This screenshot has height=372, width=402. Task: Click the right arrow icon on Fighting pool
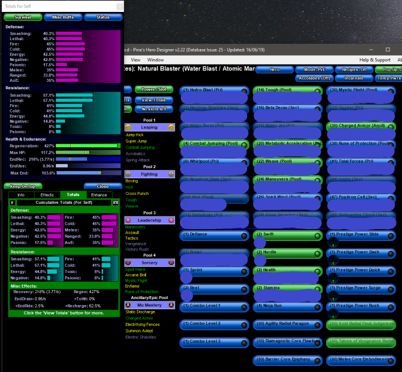pyautogui.click(x=171, y=174)
